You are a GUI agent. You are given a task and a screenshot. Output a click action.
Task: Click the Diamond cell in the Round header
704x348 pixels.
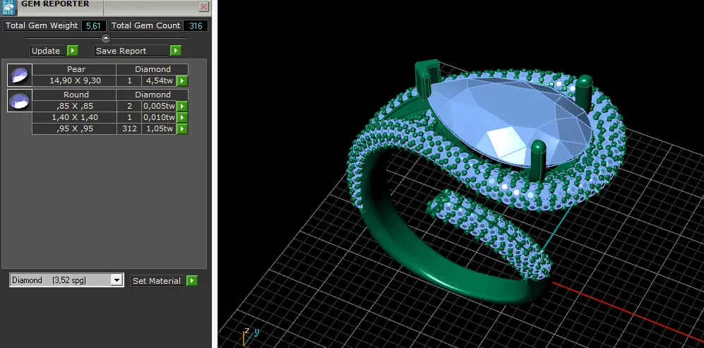pos(153,95)
